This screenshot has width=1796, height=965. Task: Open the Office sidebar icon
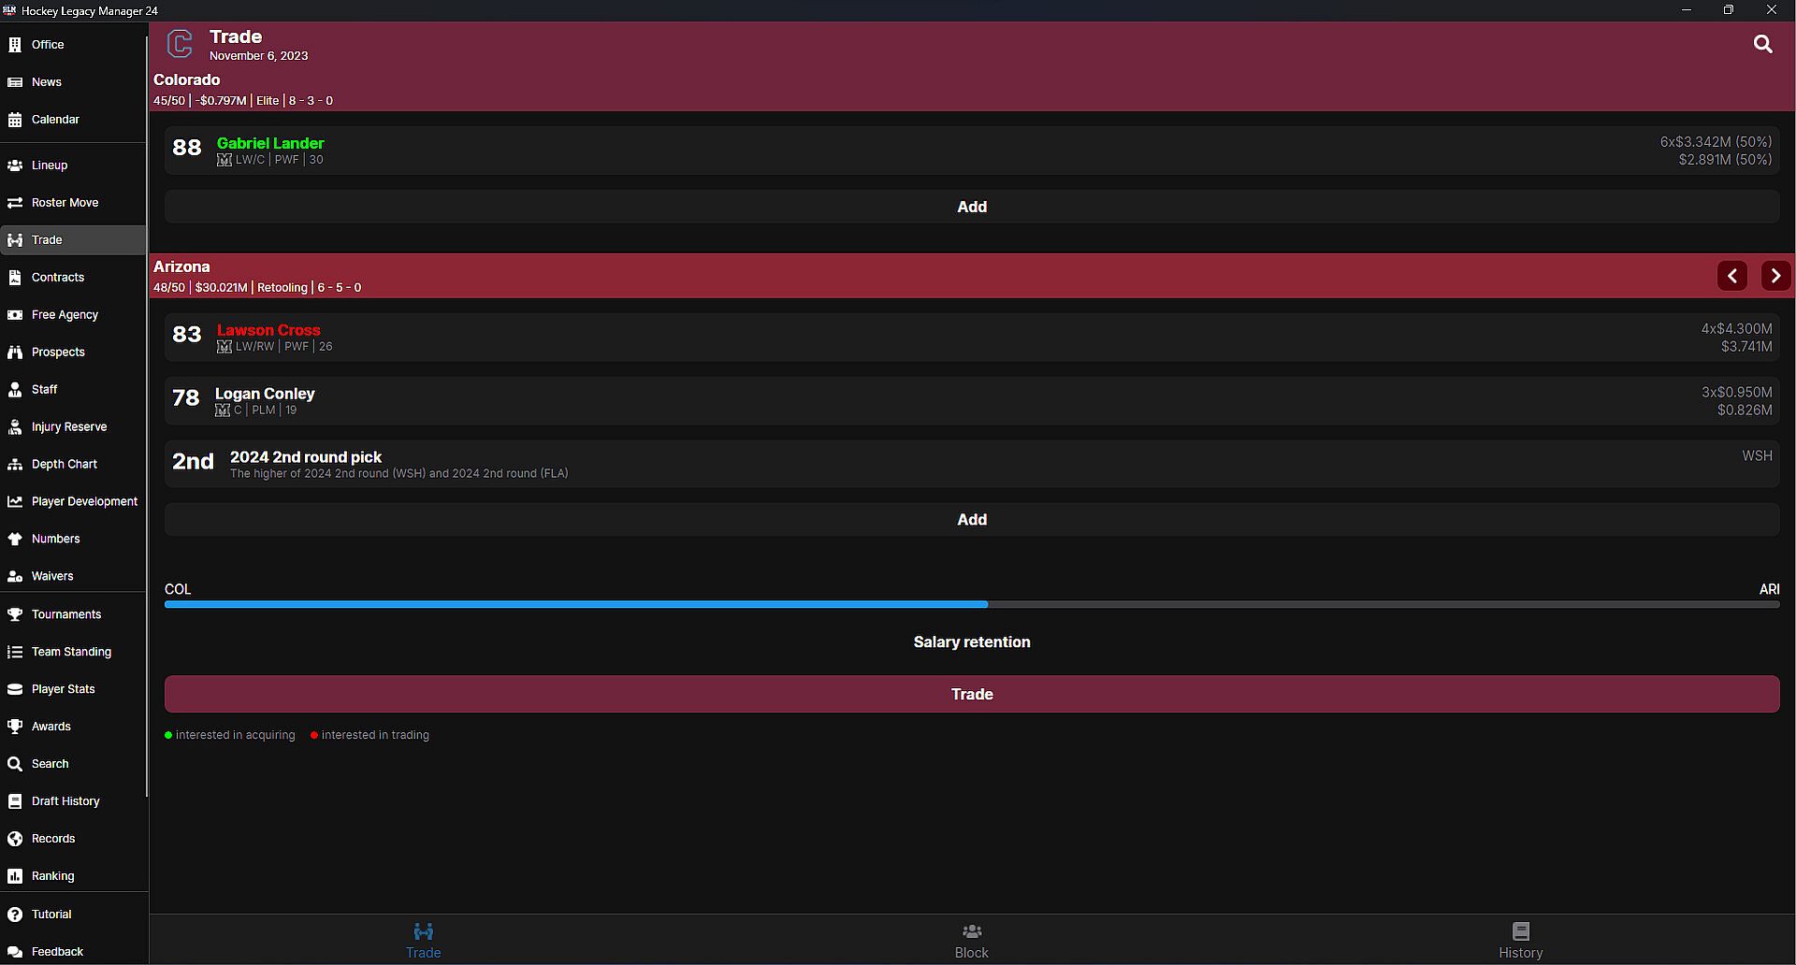pos(15,45)
